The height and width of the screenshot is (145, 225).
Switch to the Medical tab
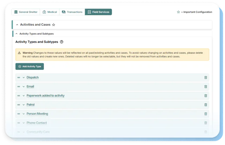[50, 12]
